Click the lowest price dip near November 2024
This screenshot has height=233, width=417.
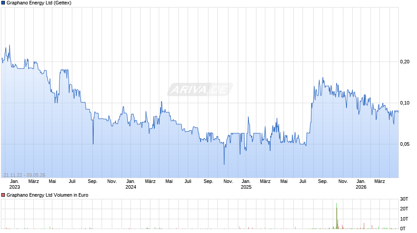[224, 164]
